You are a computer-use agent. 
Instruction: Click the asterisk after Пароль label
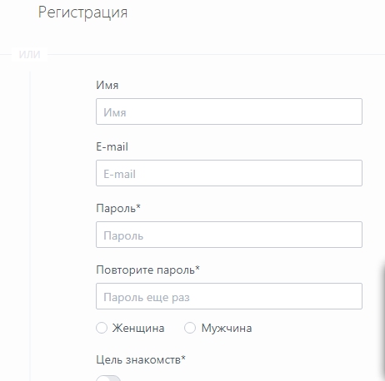(x=138, y=206)
